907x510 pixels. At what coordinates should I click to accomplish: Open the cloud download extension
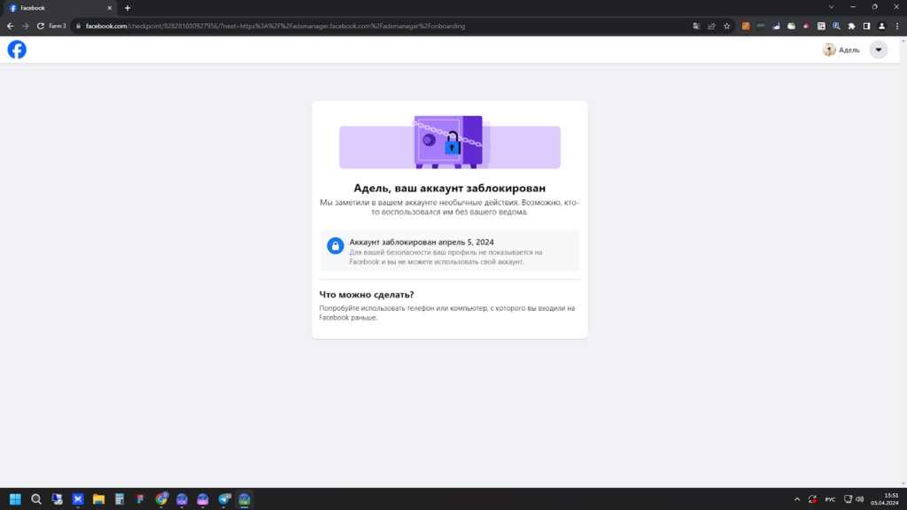click(791, 26)
